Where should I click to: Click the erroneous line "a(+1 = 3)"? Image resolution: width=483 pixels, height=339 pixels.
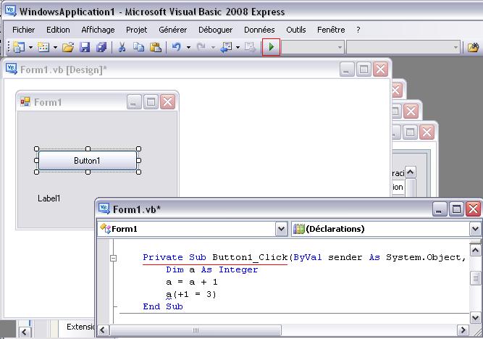point(191,295)
